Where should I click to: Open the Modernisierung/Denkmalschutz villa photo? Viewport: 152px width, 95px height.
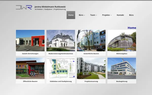61,41
